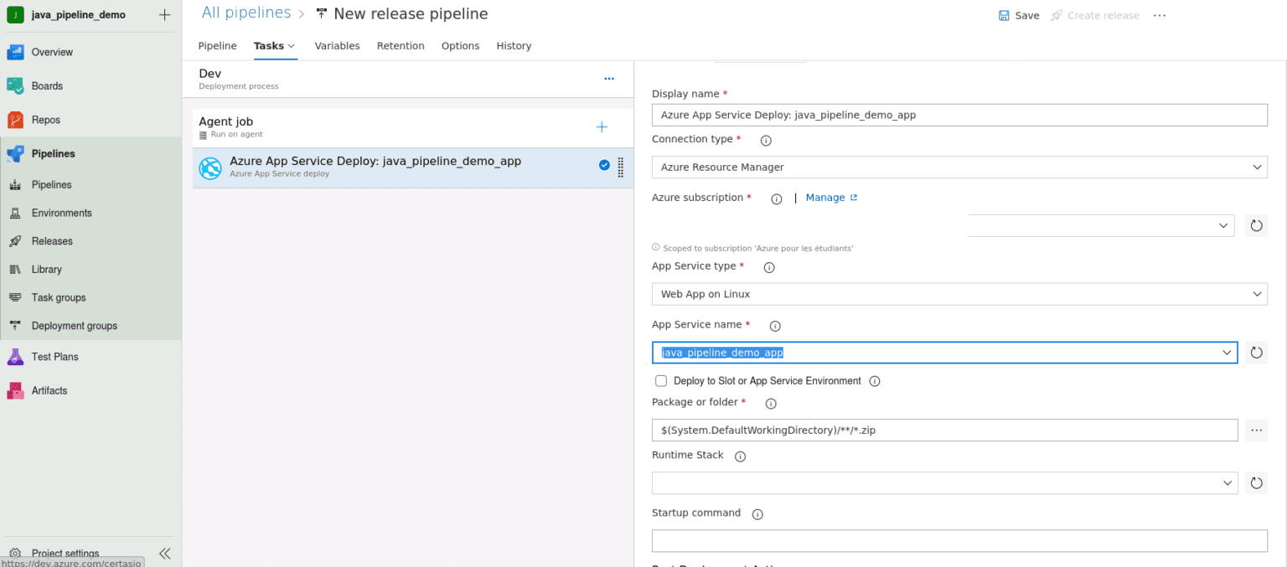The width and height of the screenshot is (1287, 567).
Task: Click the Startup command input field
Action: point(959,541)
